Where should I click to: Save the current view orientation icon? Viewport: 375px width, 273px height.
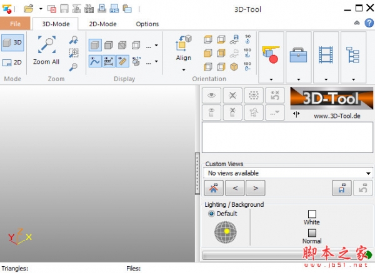234,39
